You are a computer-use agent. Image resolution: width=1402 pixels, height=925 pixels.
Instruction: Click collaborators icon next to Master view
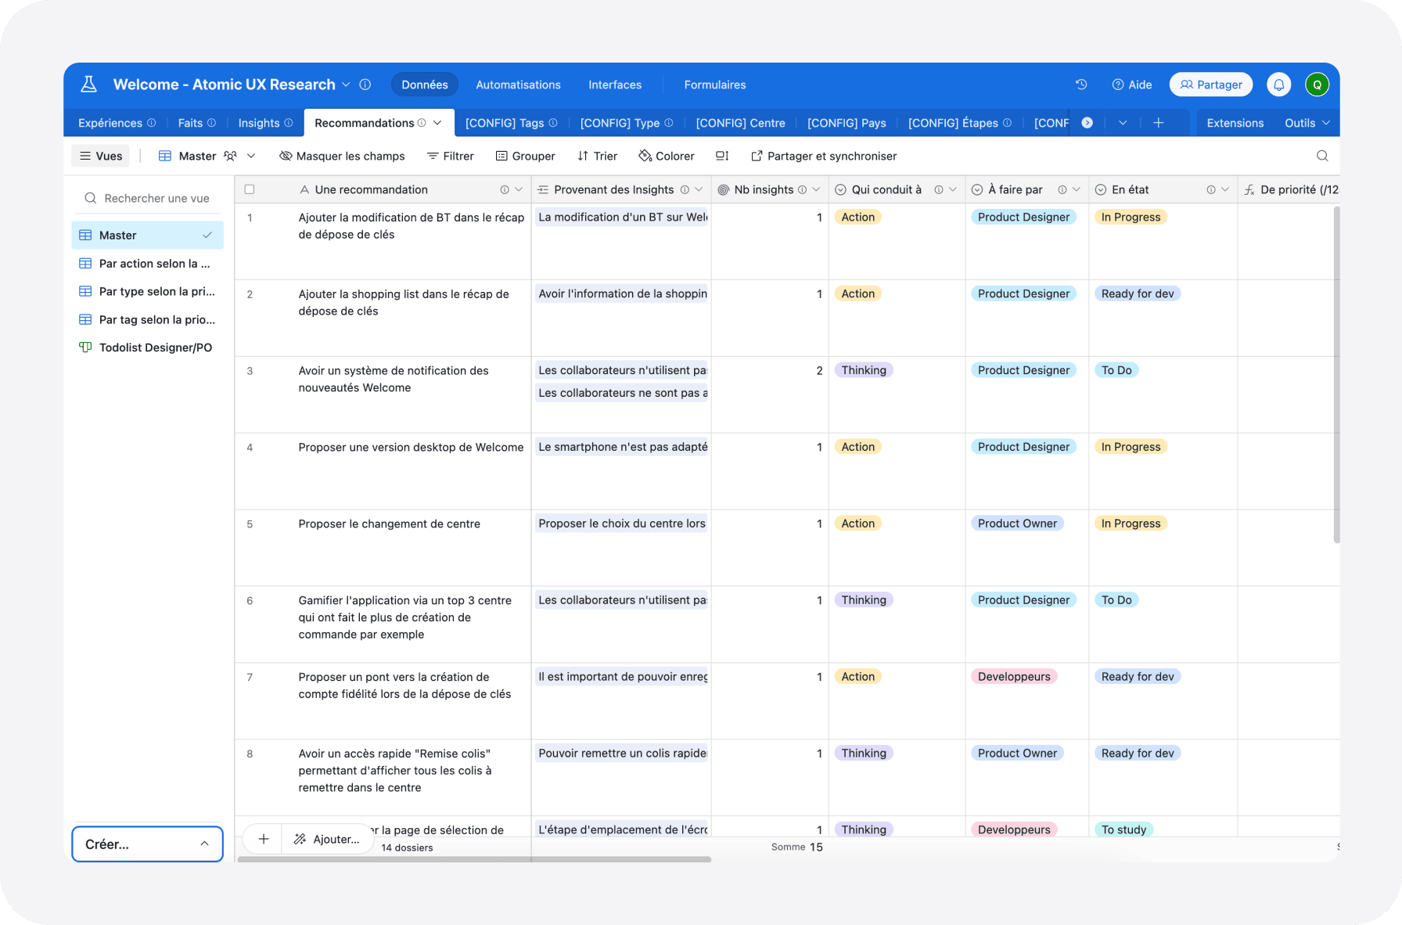pos(230,156)
